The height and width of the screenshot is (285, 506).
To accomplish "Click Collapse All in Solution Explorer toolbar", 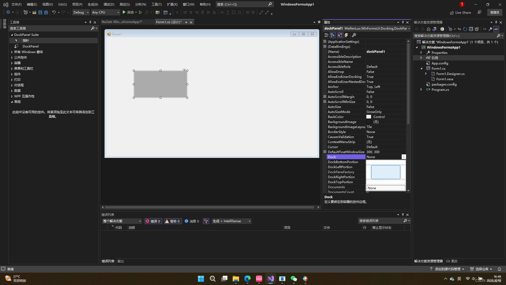I will [x=471, y=29].
